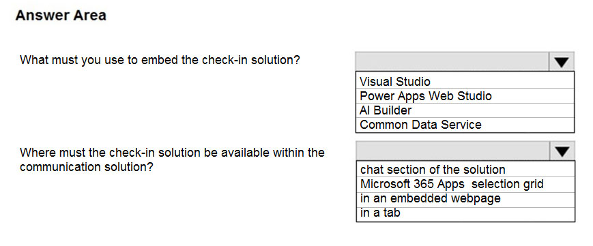Open the communication solution location dropdown arrow
593x246 pixels.
562,151
